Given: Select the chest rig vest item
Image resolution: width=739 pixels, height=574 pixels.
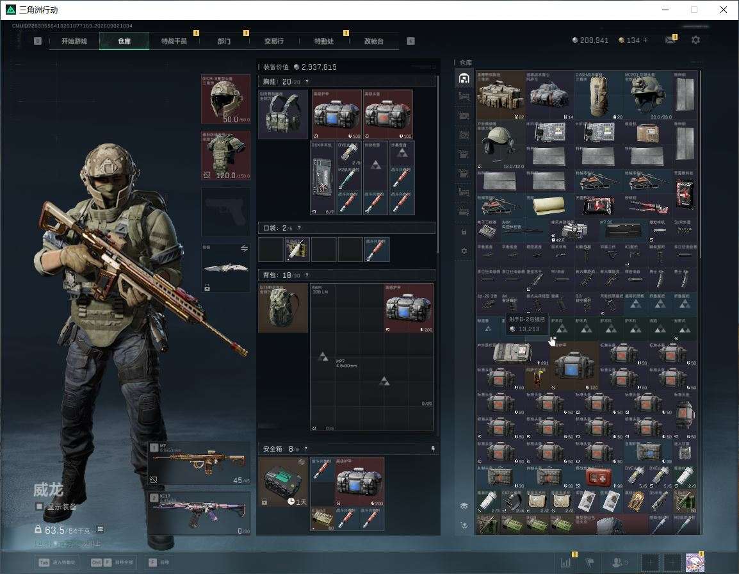Looking at the screenshot, I should (x=283, y=114).
